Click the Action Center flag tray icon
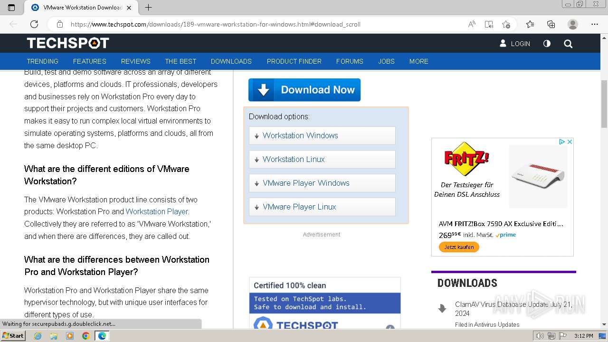Viewport: 608px width, 342px height. (x=562, y=336)
